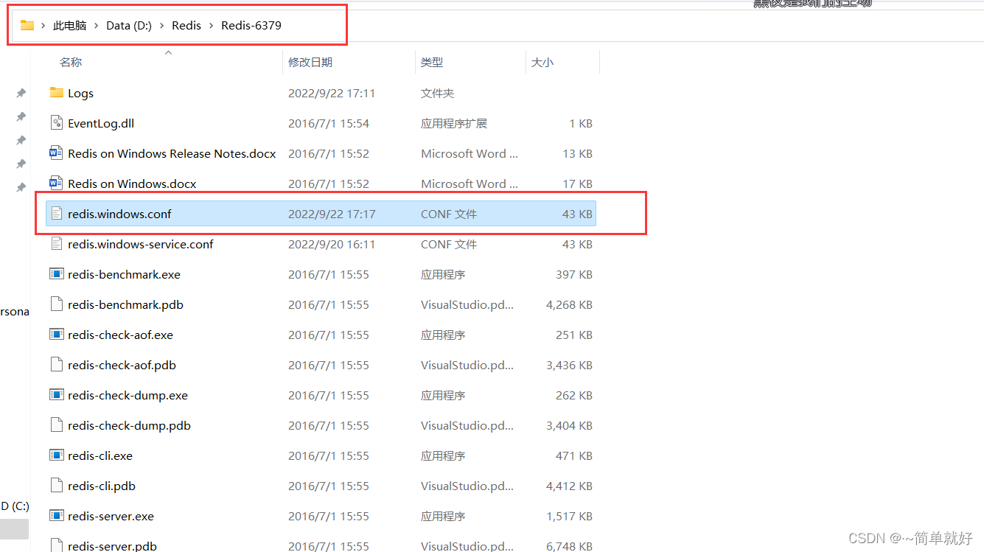Screen dimensions: 984x552
Task: Click the redis-benchmark.pdb file icon
Action: coord(57,304)
